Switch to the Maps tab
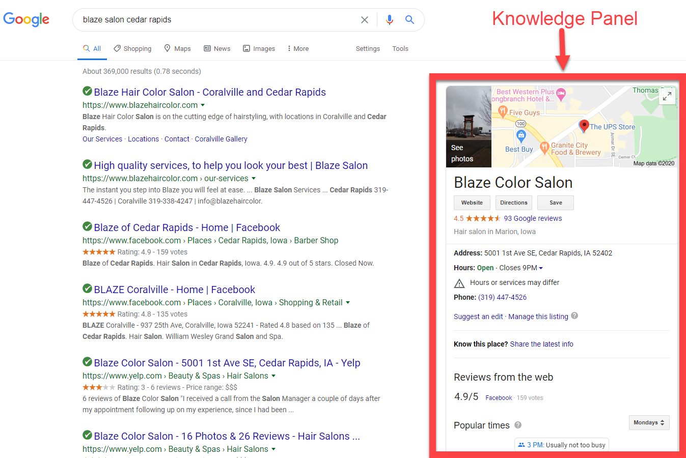 tap(177, 48)
